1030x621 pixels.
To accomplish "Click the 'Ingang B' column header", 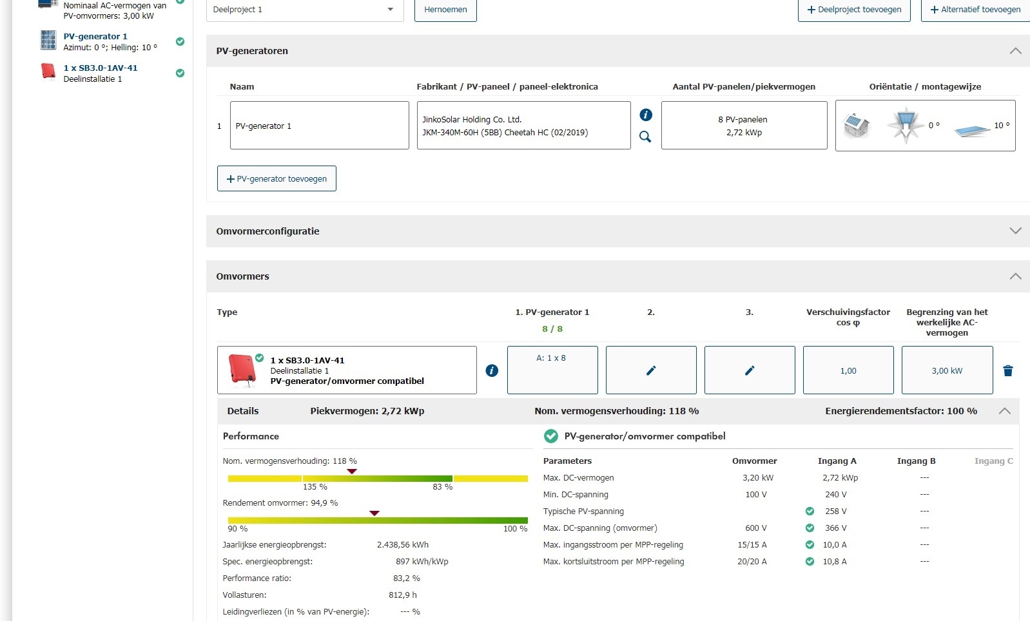I will [917, 461].
